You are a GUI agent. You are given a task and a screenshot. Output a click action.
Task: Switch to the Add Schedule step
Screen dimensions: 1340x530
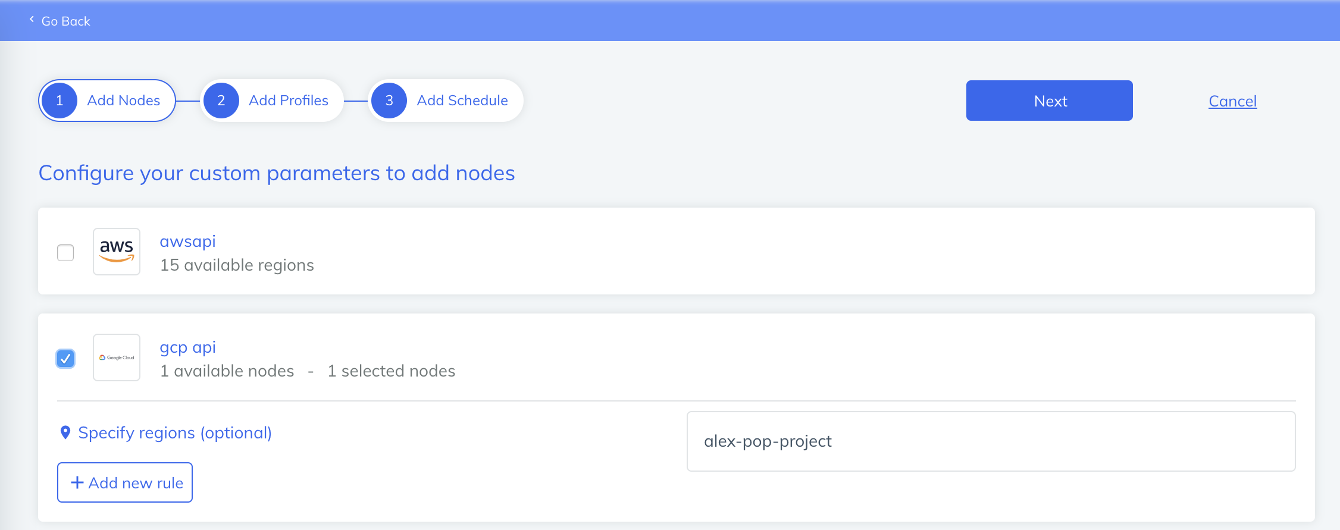coord(462,100)
